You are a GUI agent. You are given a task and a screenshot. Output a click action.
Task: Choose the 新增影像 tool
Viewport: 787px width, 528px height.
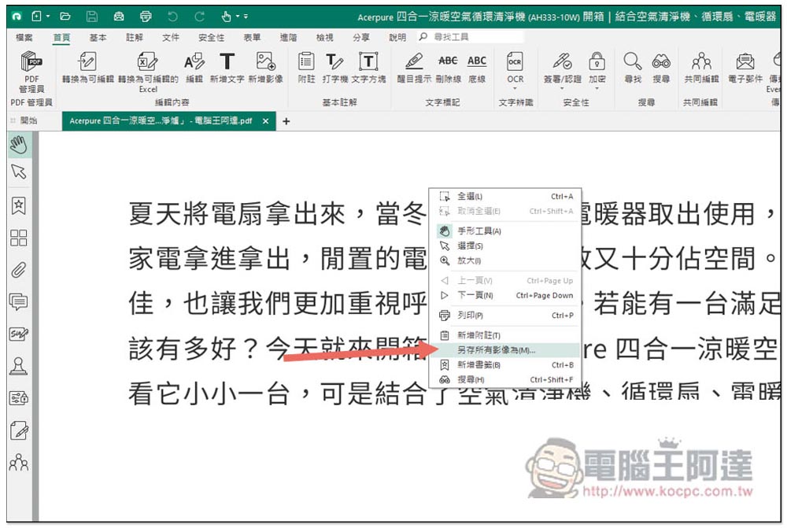[x=265, y=67]
